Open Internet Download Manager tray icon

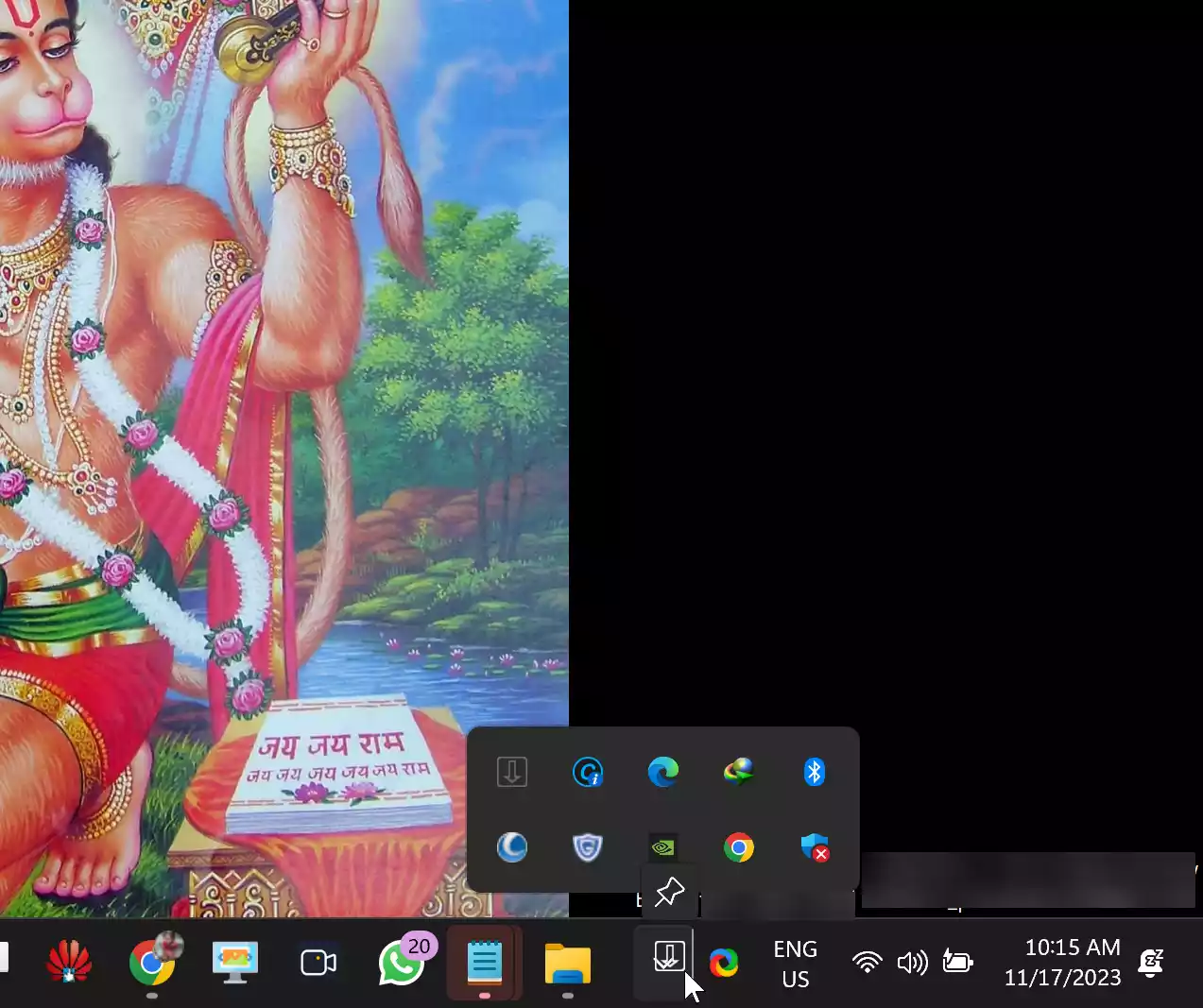(x=739, y=772)
